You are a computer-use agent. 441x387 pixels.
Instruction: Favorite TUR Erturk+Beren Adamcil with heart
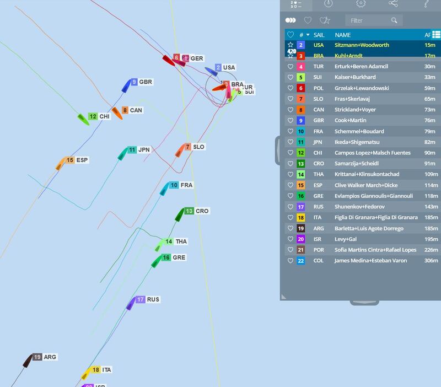click(291, 67)
